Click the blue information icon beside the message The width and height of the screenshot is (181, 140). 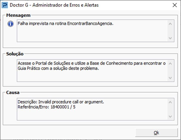tap(11, 24)
